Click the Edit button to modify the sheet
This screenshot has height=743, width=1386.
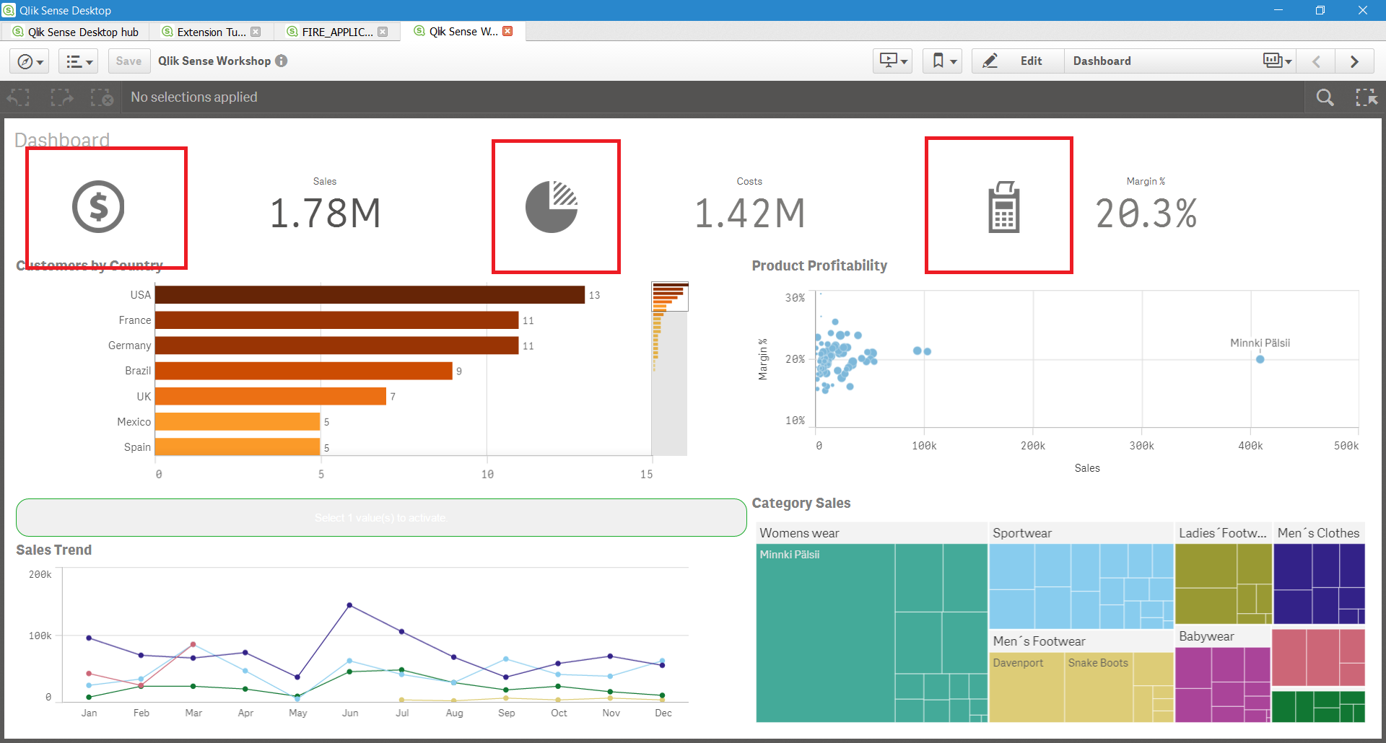pos(1031,61)
